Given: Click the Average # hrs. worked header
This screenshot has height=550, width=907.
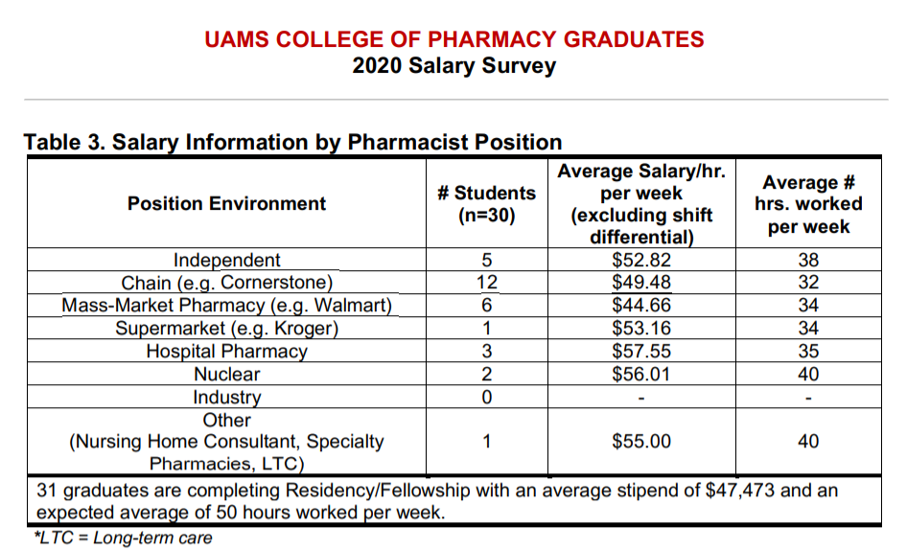Looking at the screenshot, I should [808, 203].
